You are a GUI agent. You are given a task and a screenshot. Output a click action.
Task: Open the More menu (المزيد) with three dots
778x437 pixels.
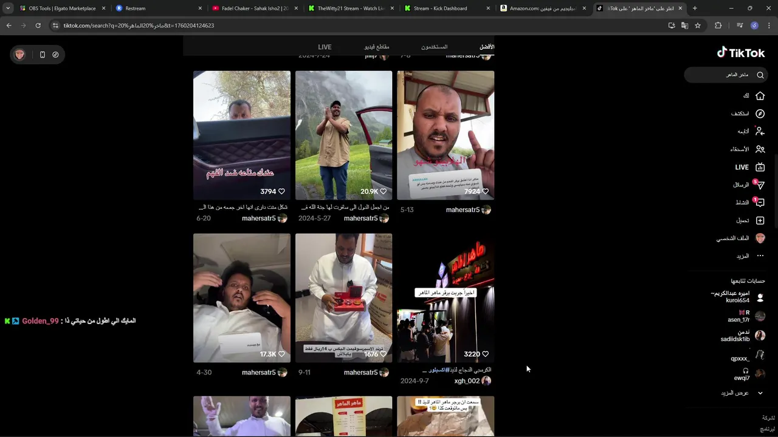pos(760,256)
